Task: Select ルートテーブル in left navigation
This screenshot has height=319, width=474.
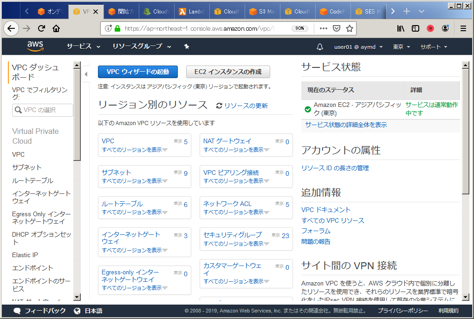Action: click(32, 181)
